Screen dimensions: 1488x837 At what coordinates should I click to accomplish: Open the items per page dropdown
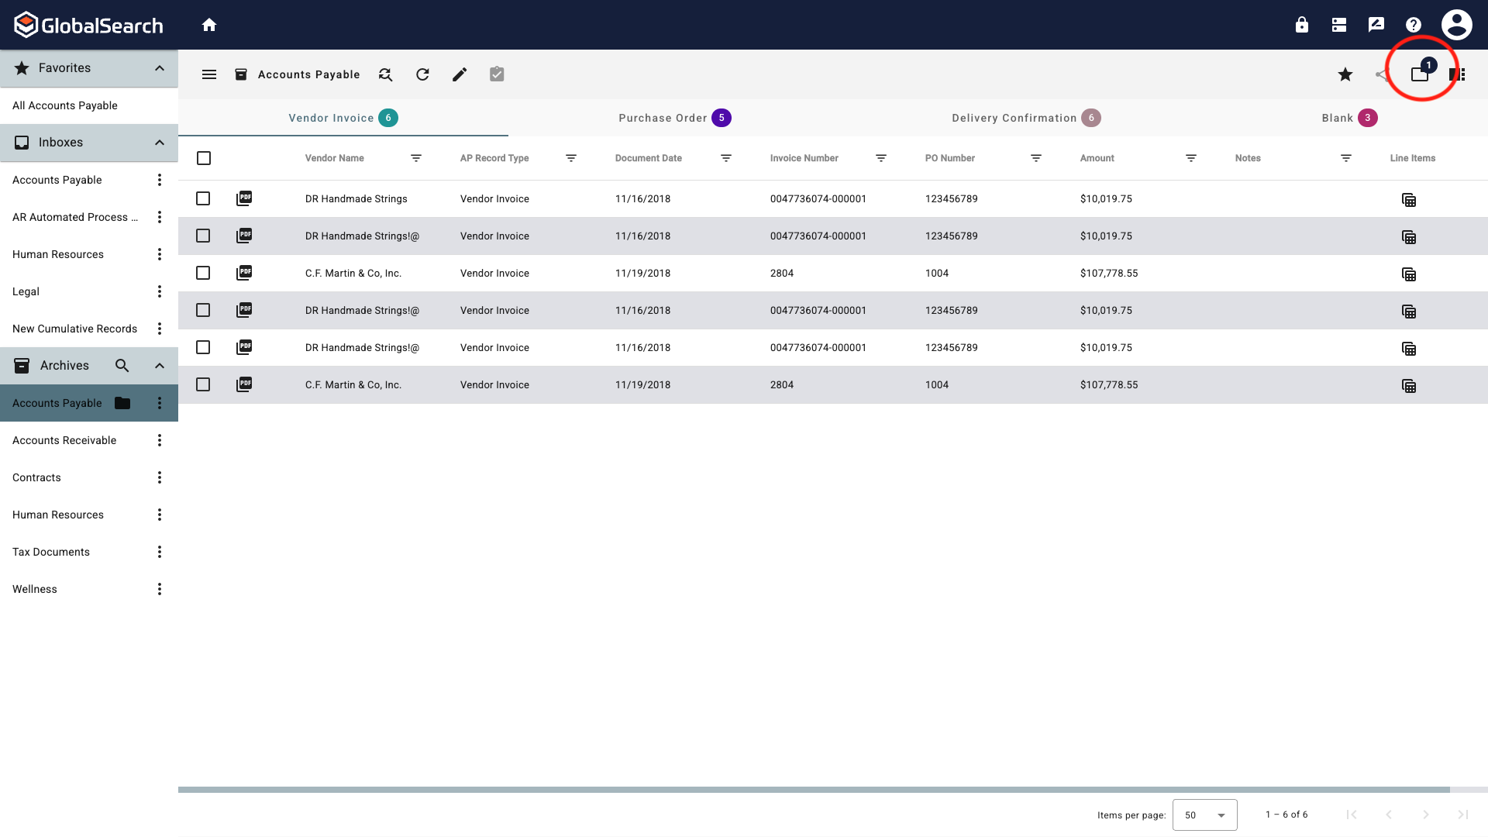coord(1204,815)
